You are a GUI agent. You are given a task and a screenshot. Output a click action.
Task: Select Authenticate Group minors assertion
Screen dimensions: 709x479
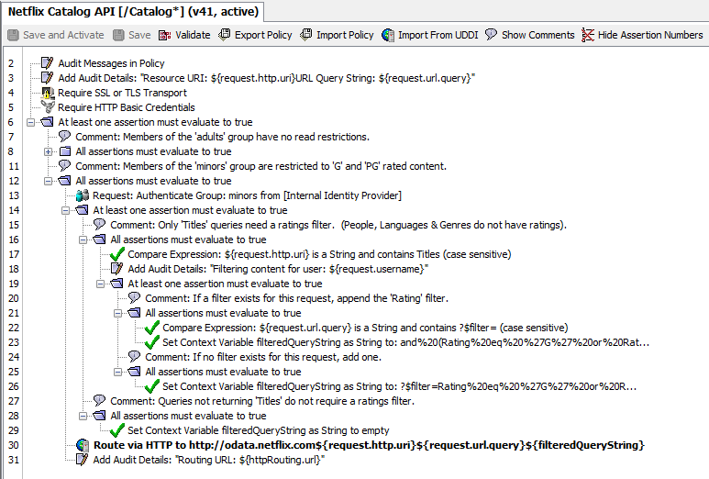[246, 195]
